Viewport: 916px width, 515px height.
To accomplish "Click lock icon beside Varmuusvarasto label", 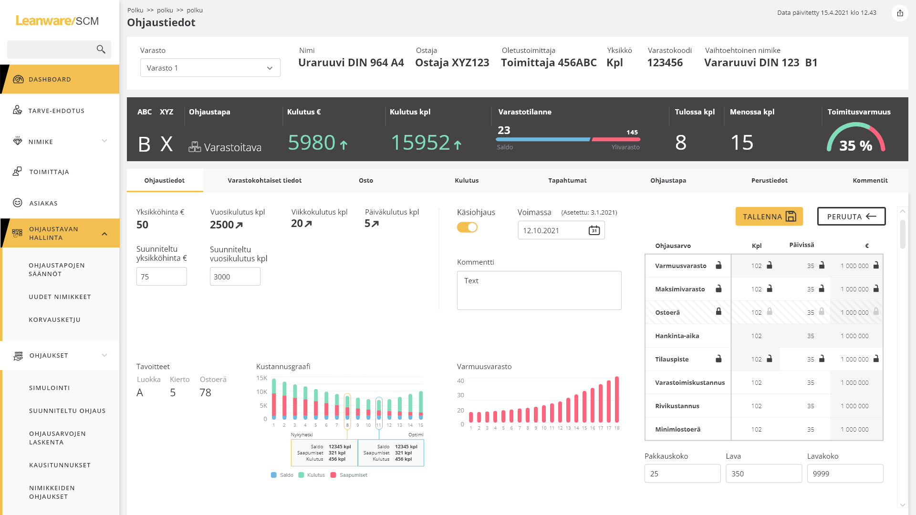I will [718, 265].
